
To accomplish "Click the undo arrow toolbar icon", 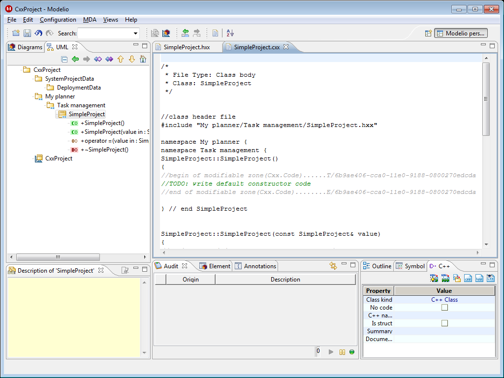I will point(38,33).
